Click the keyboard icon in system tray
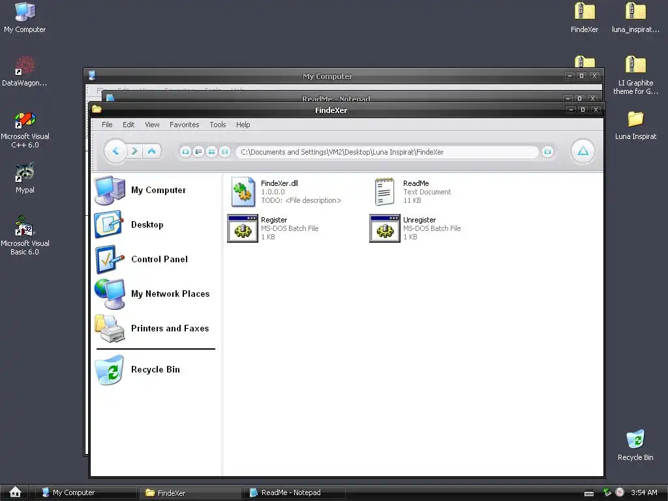 click(589, 493)
